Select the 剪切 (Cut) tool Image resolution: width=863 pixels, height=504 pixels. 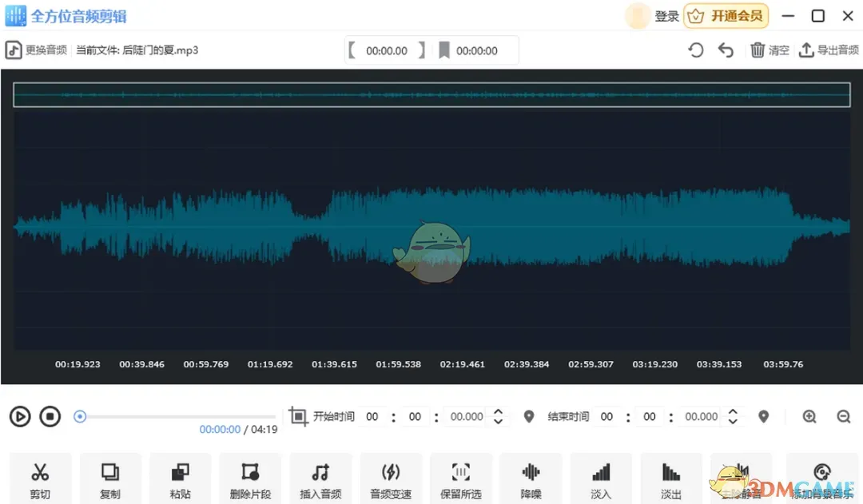40,479
